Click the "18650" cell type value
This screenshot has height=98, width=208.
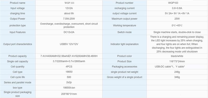click(69, 72)
